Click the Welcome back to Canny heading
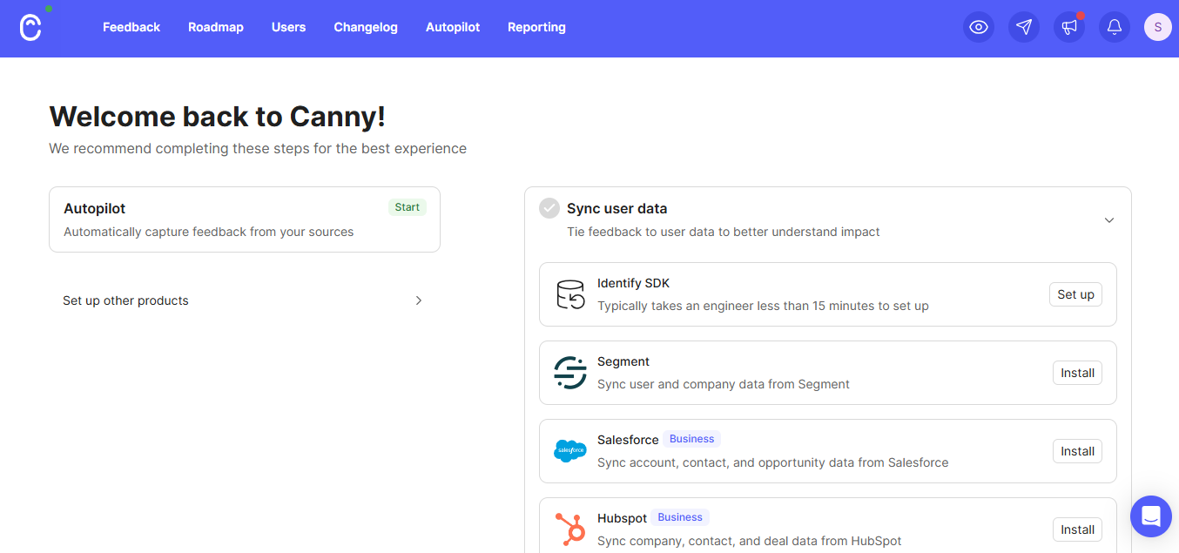This screenshot has height=553, width=1179. point(217,117)
